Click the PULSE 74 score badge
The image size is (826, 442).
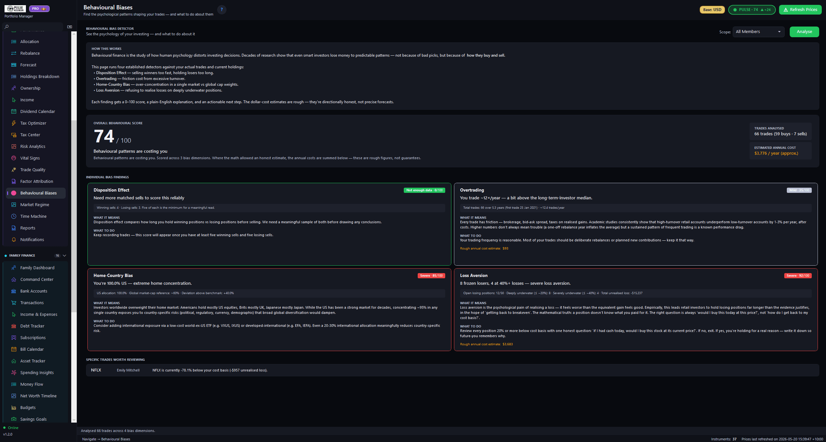coord(752,10)
